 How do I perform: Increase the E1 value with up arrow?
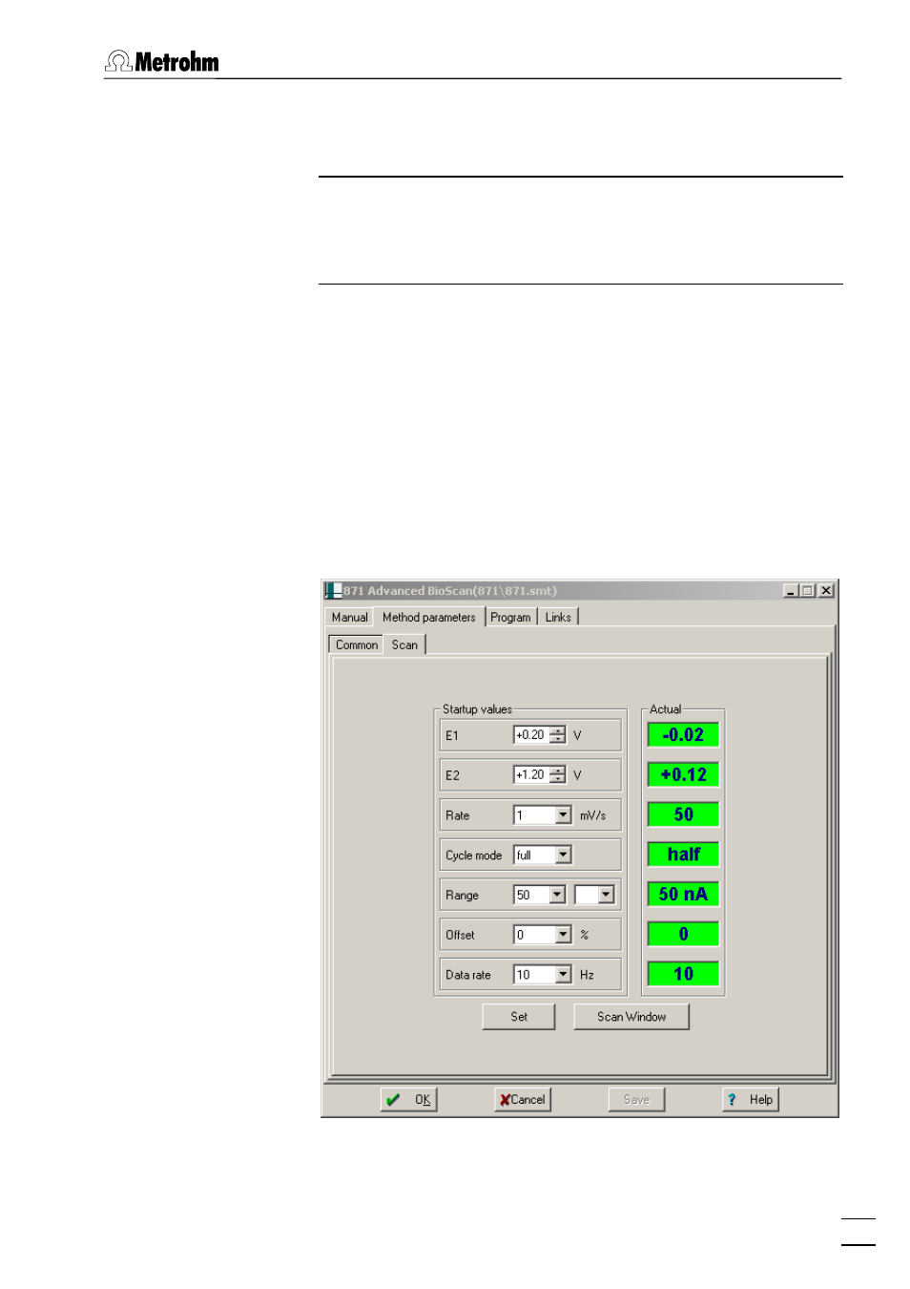[557, 730]
